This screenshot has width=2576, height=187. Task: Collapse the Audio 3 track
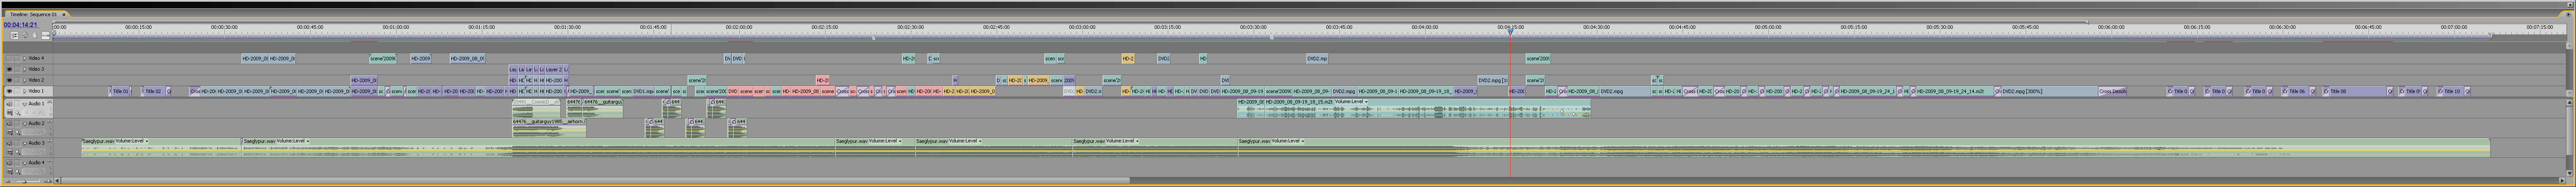coord(24,143)
